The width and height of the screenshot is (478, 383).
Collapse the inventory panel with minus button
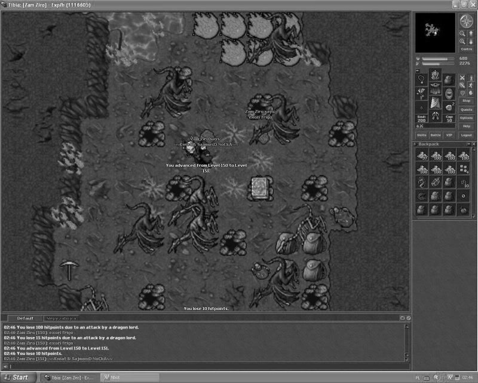[418, 71]
